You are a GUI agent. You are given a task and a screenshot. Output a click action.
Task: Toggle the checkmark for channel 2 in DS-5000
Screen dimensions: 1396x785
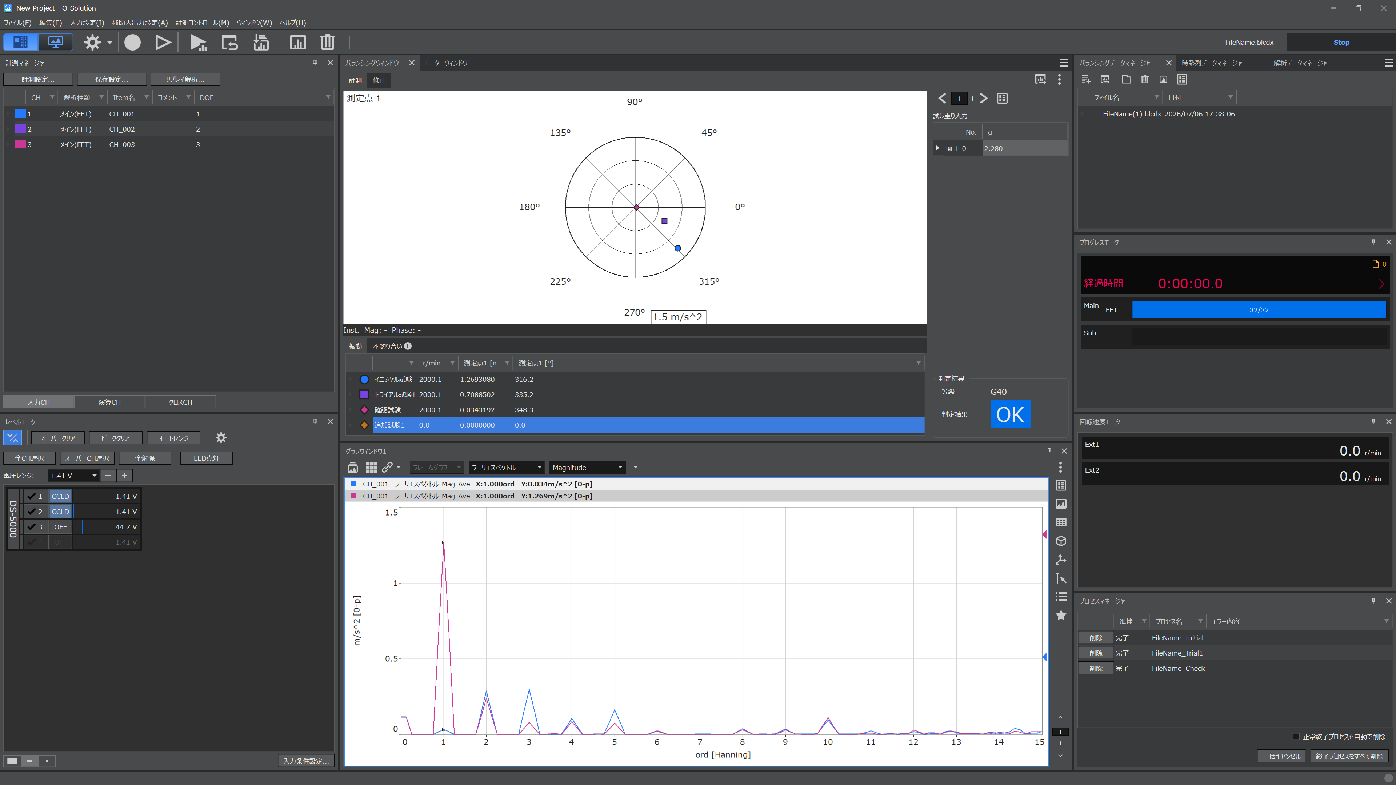tap(31, 512)
